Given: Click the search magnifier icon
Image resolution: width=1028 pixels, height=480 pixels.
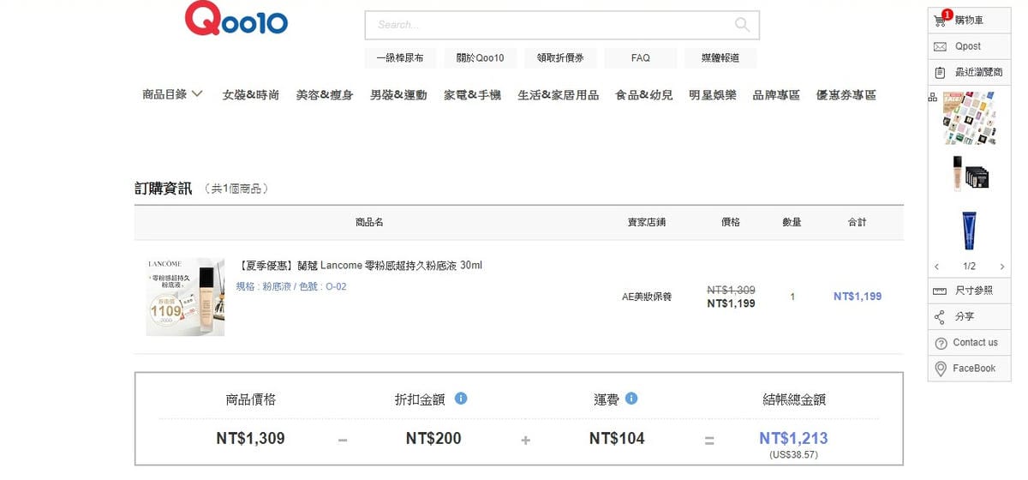Looking at the screenshot, I should coord(742,25).
